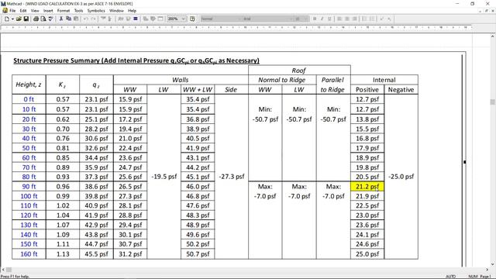Insert a hyperlink using toolbar icon
This screenshot has height=279, width=496.
[x=146, y=19]
